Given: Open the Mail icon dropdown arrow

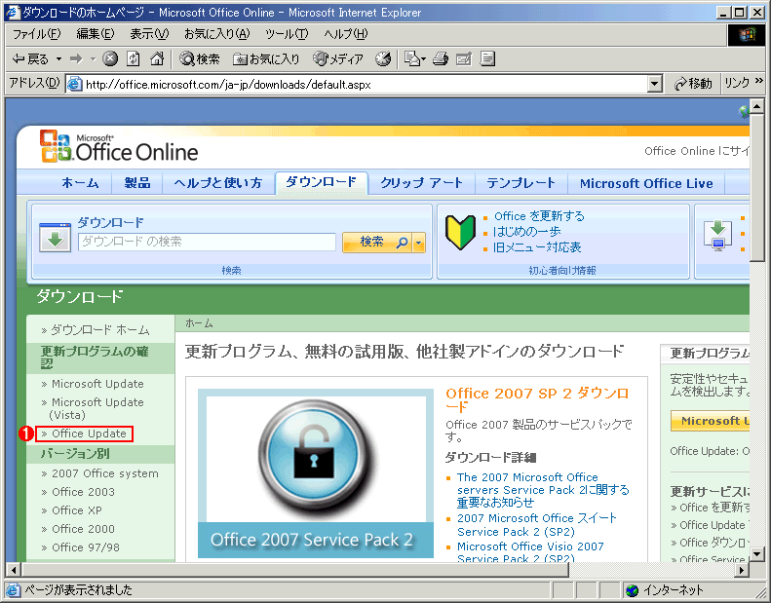Looking at the screenshot, I should [423, 59].
